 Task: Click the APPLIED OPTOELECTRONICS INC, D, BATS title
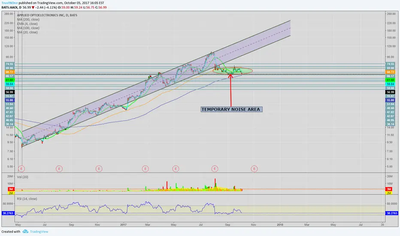(47, 15)
